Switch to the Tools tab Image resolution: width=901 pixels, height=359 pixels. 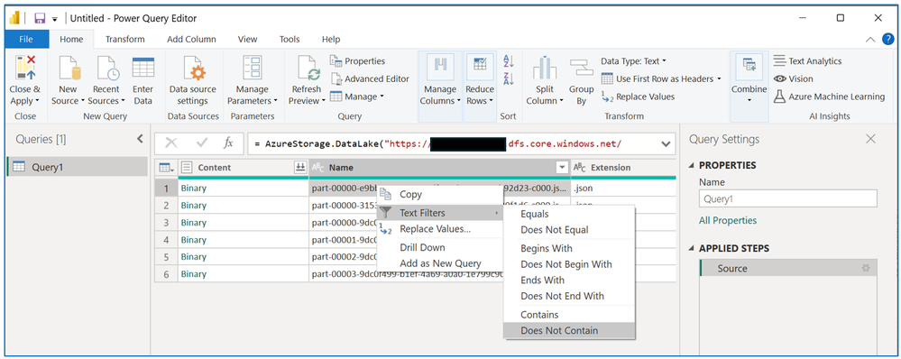pos(290,39)
